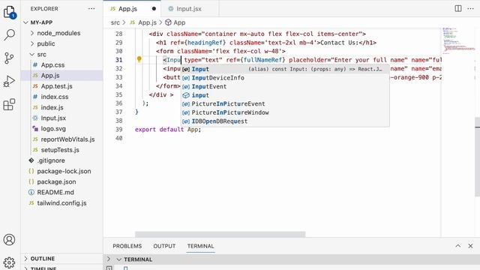Viewport: 480px width, 270px height.
Task: Click the App breadcrumb symbol label
Action: [x=179, y=22]
